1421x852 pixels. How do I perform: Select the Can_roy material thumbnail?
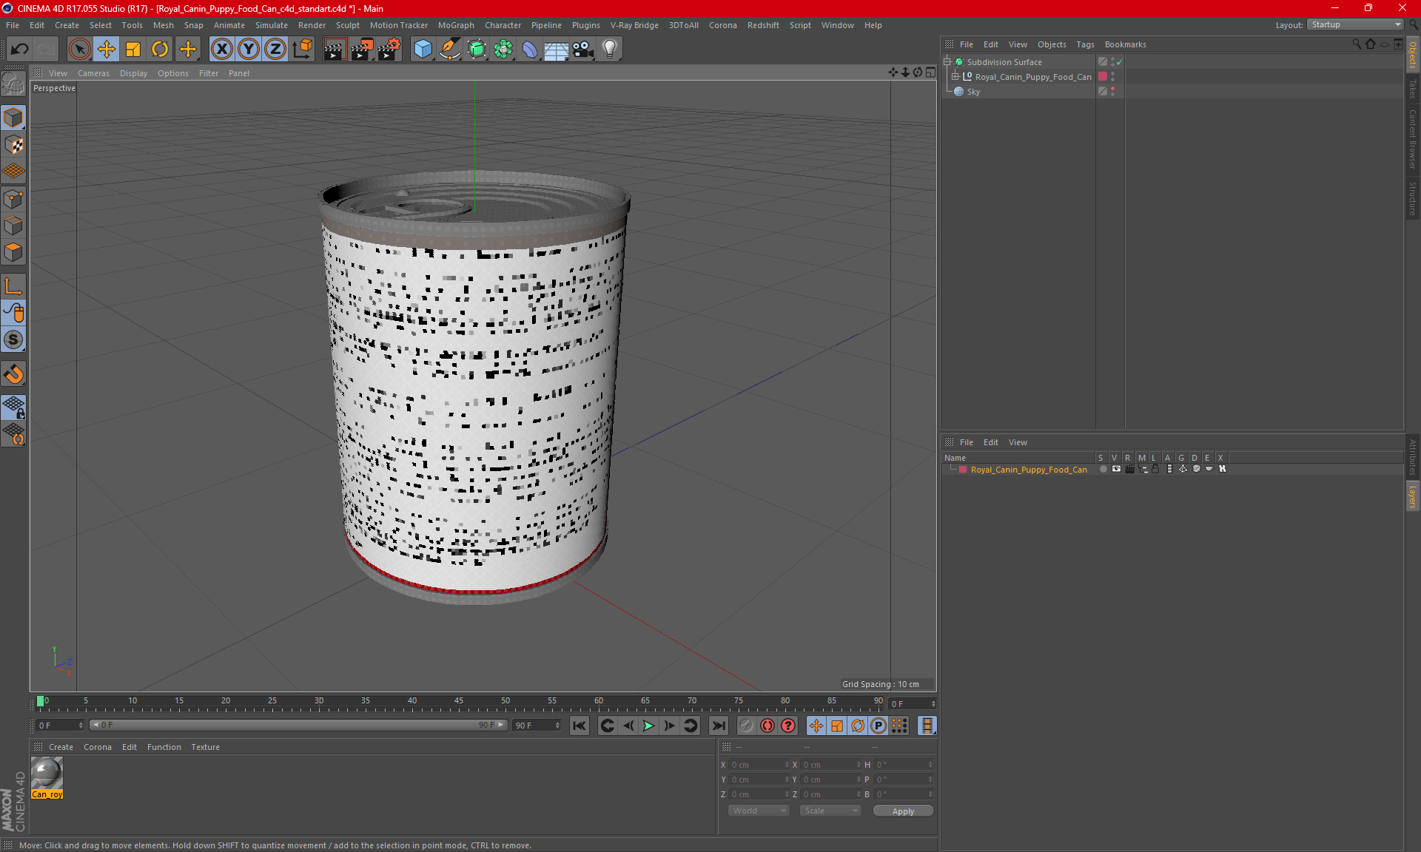pos(47,774)
